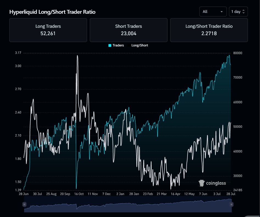
Task: Click the Long/Short Trader Ratio 2.2718 value
Action: click(209, 34)
